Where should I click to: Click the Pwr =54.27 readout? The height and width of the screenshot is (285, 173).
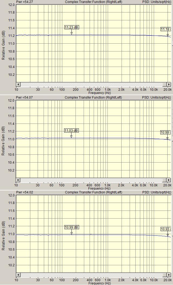tap(25, 2)
